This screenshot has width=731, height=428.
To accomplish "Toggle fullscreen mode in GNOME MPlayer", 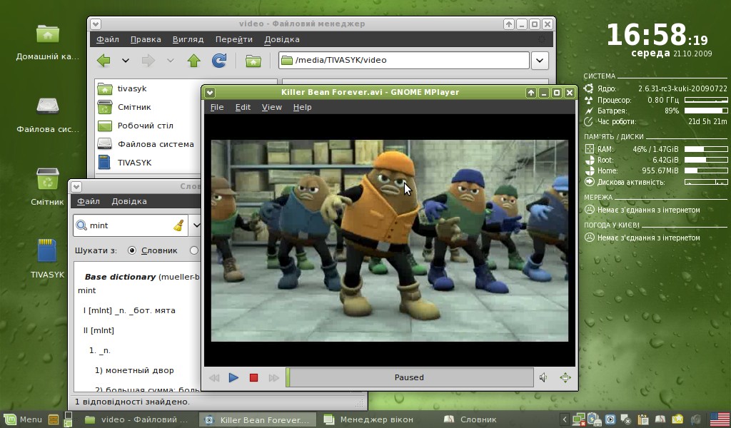I will pos(565,377).
